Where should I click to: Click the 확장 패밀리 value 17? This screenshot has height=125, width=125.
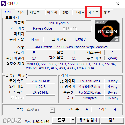point(34,58)
